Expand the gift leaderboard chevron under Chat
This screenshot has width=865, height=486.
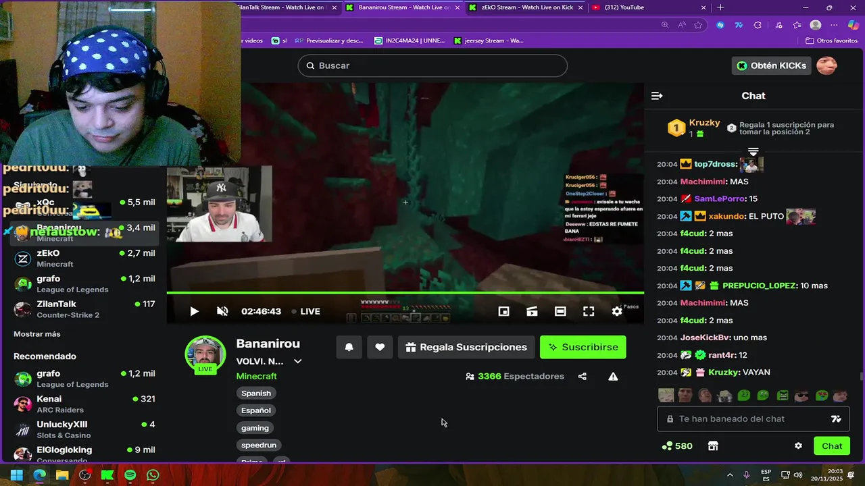click(x=753, y=151)
